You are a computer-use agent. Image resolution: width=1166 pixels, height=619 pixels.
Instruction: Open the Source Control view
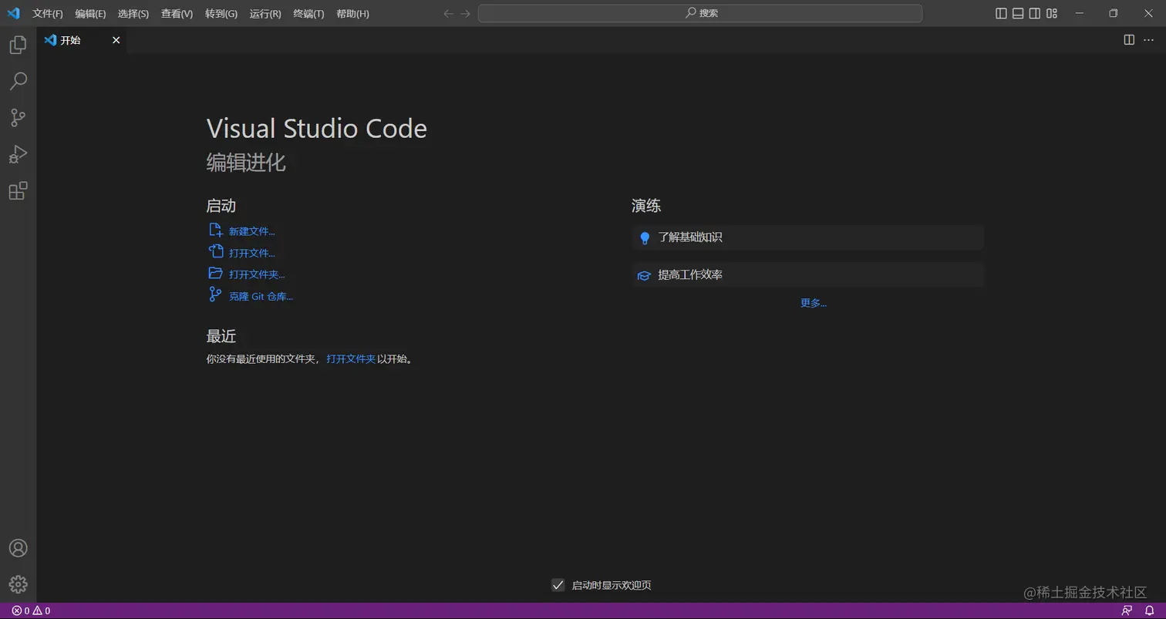tap(18, 117)
